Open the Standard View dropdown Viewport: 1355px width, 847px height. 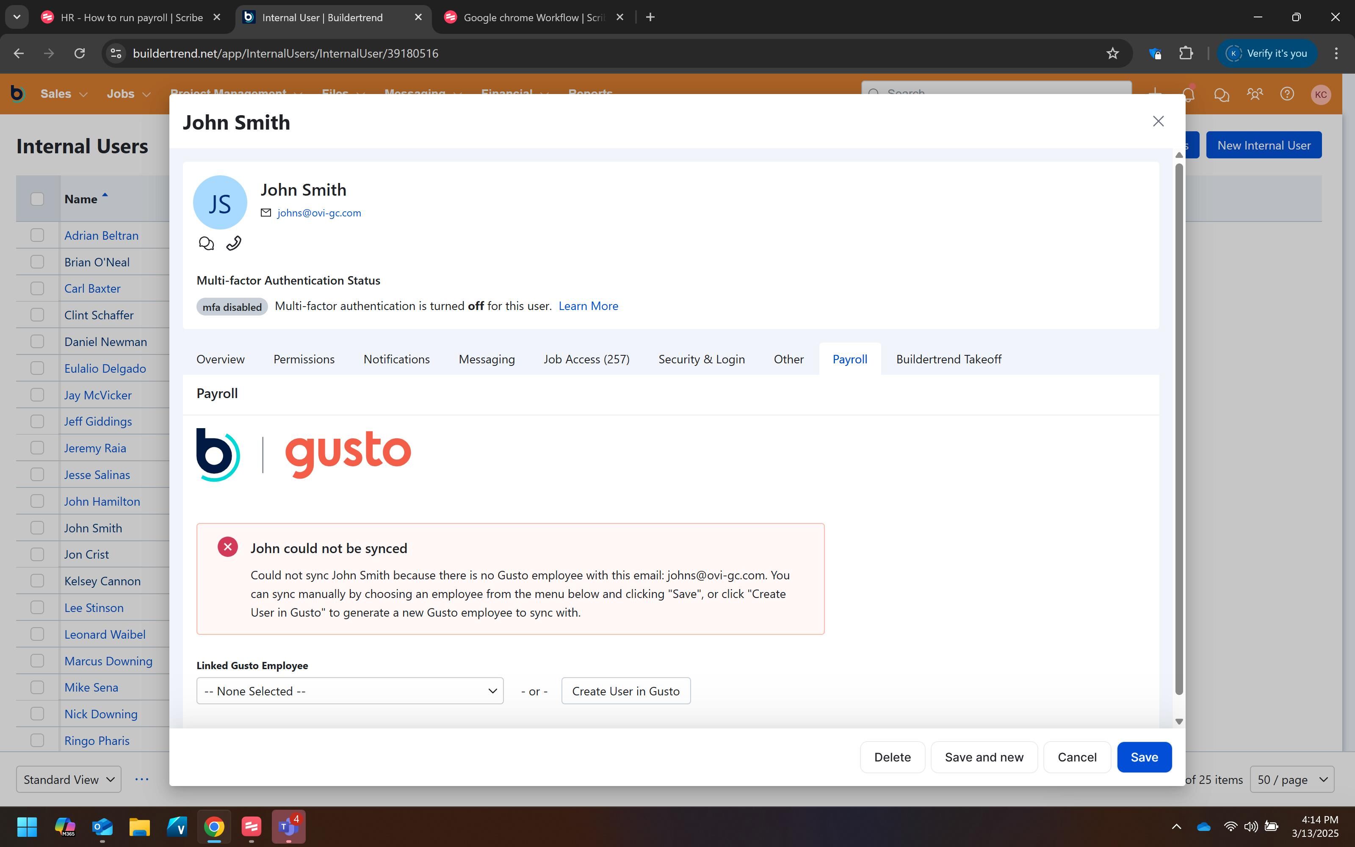coord(68,779)
